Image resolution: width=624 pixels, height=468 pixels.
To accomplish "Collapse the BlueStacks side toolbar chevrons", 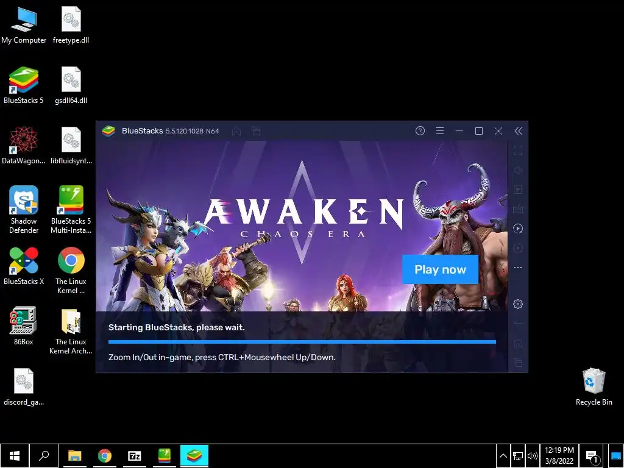I will 518,131.
